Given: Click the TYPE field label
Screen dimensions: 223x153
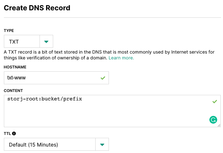Looking at the screenshot, I should 9,31.
